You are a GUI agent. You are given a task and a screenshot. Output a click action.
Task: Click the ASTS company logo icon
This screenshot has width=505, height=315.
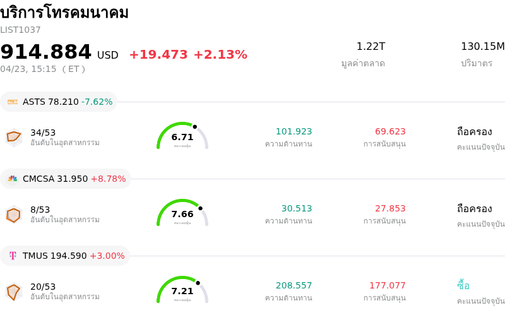pos(13,102)
